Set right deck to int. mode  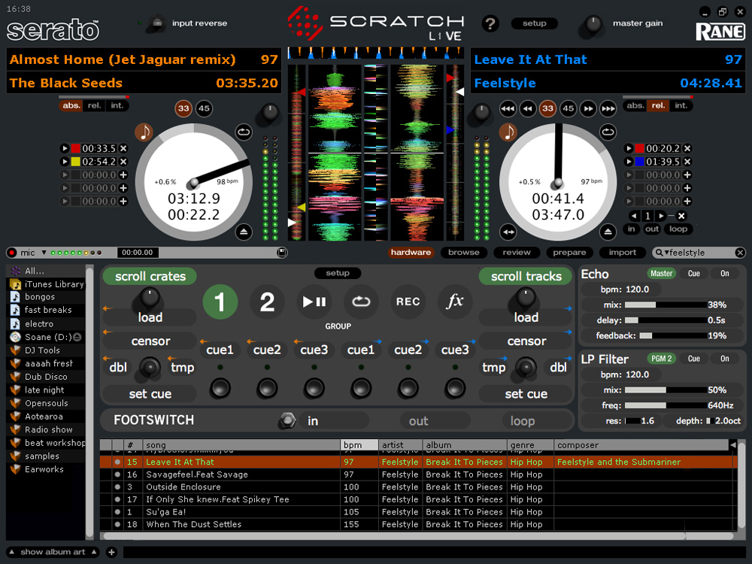point(681,105)
